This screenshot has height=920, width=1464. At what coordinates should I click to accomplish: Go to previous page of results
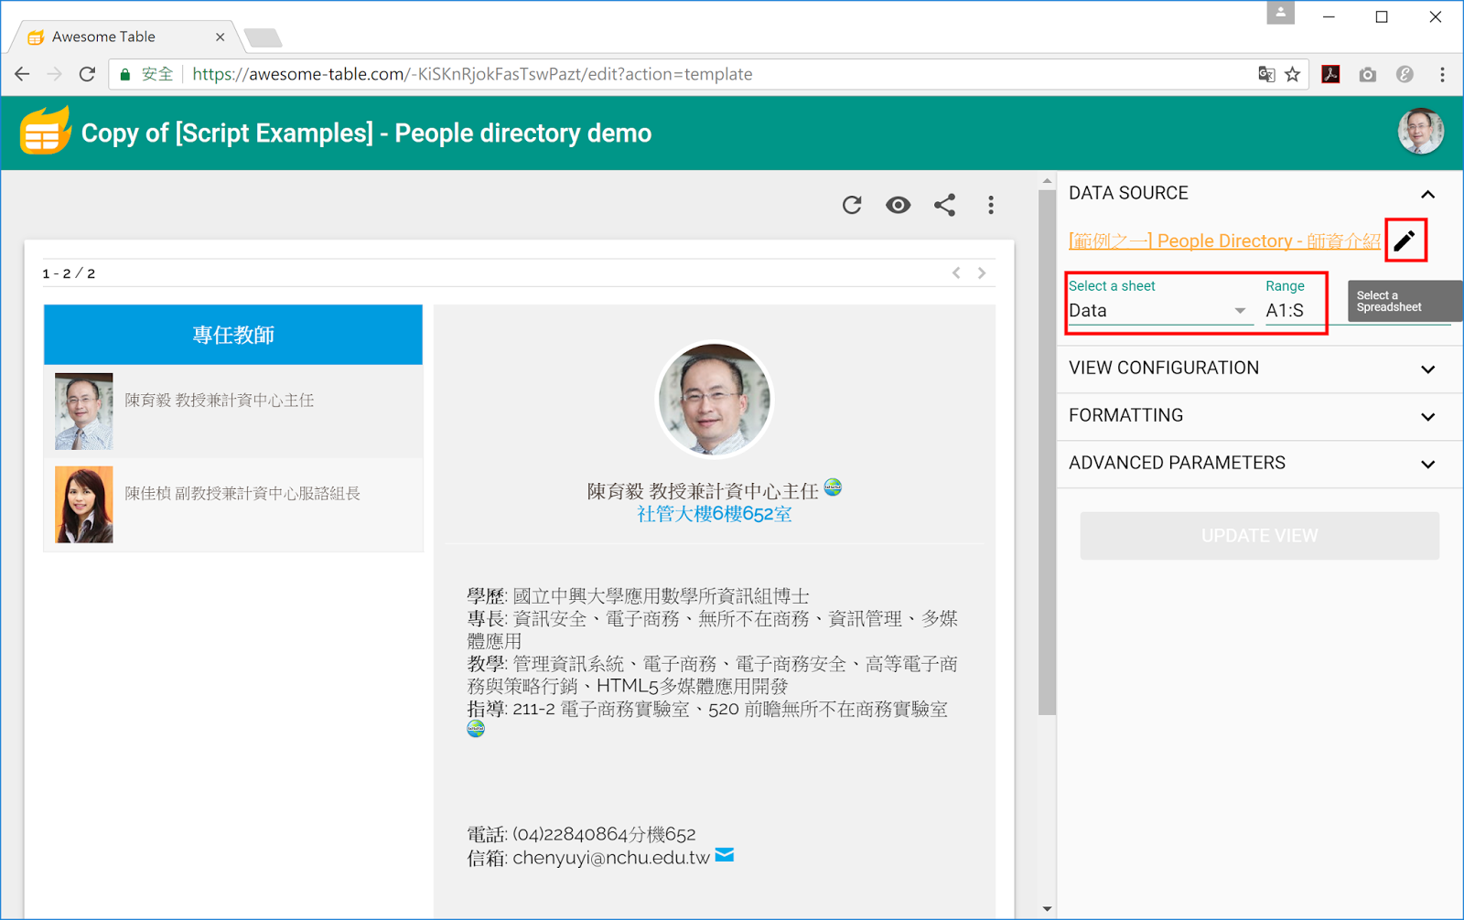[956, 273]
